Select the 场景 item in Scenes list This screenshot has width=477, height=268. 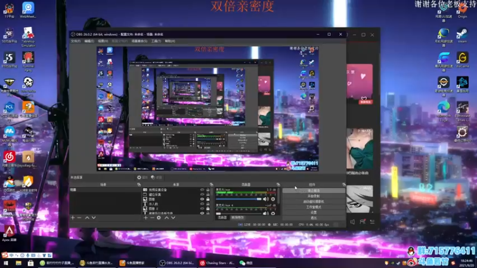coord(106,189)
